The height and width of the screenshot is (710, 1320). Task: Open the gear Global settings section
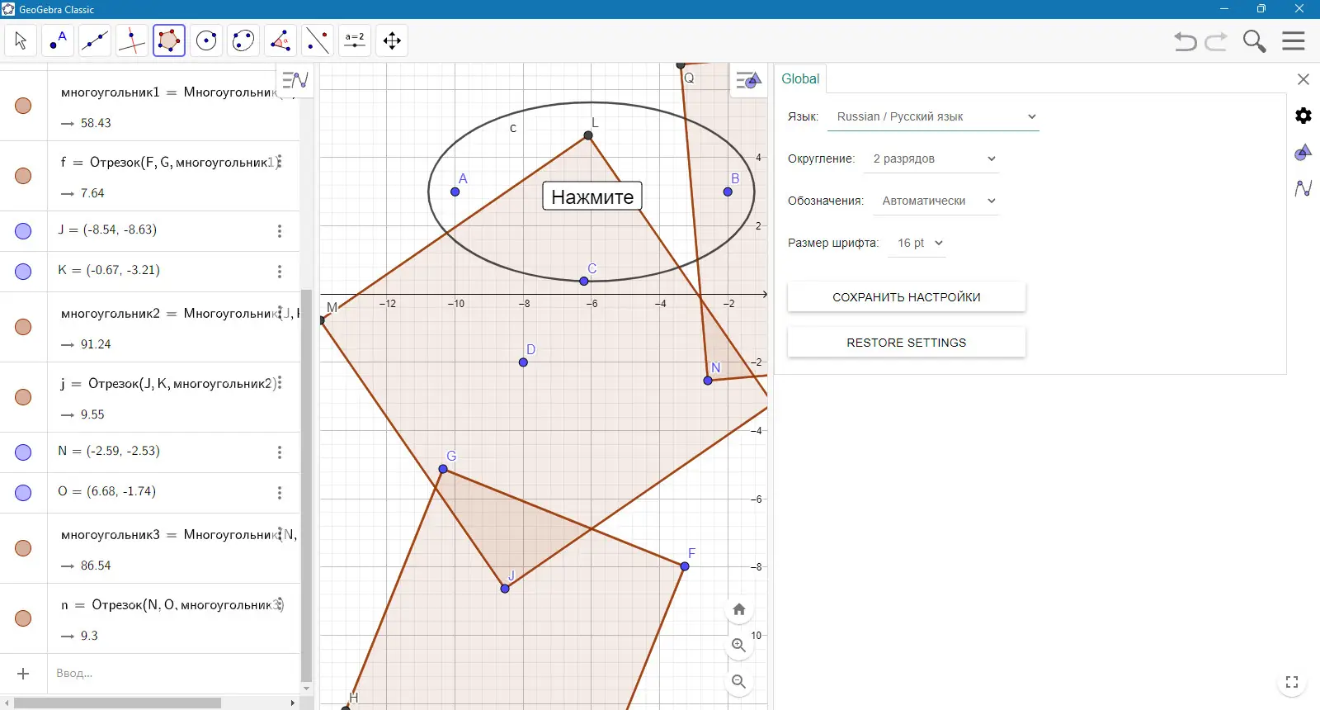(1303, 116)
